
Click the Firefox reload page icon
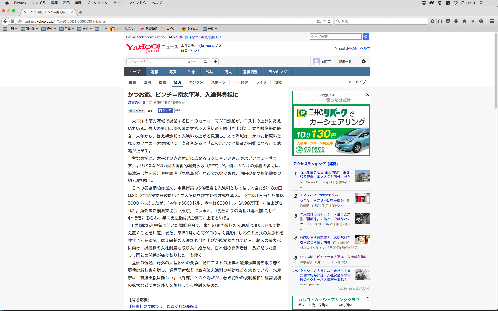pyautogui.click(x=329, y=21)
